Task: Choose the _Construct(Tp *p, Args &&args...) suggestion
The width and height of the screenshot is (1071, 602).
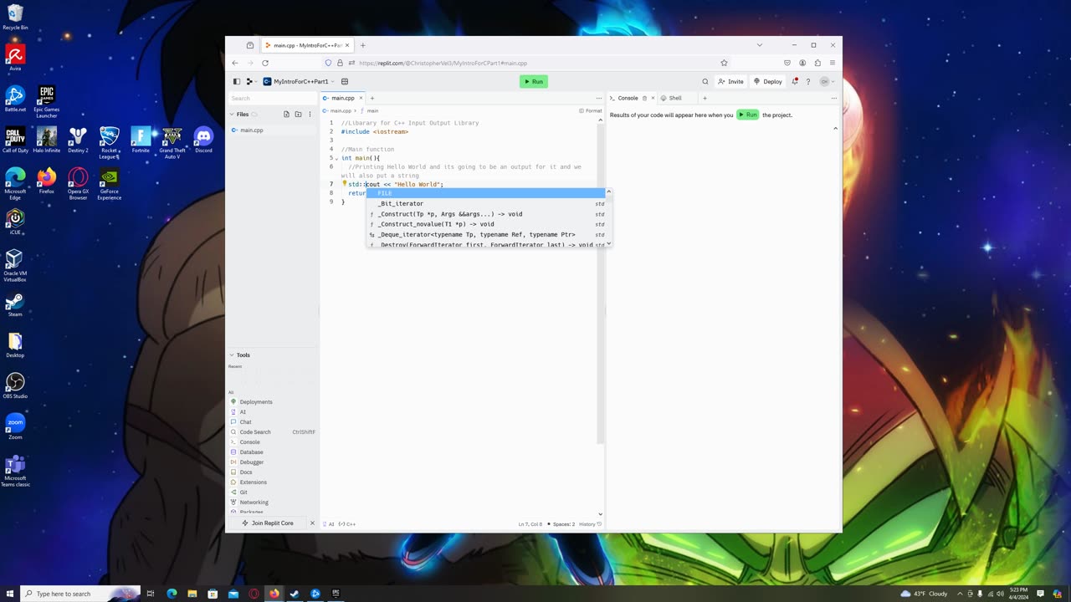Action: (x=485, y=214)
